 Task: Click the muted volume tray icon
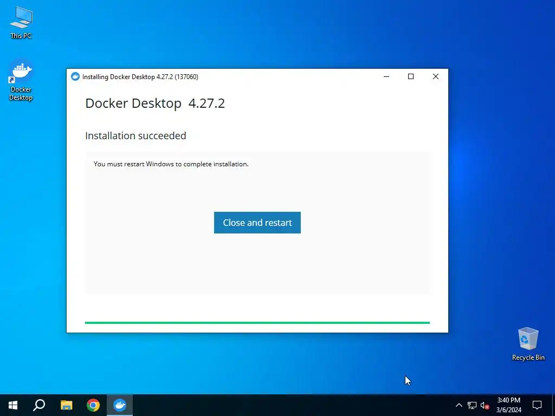485,405
